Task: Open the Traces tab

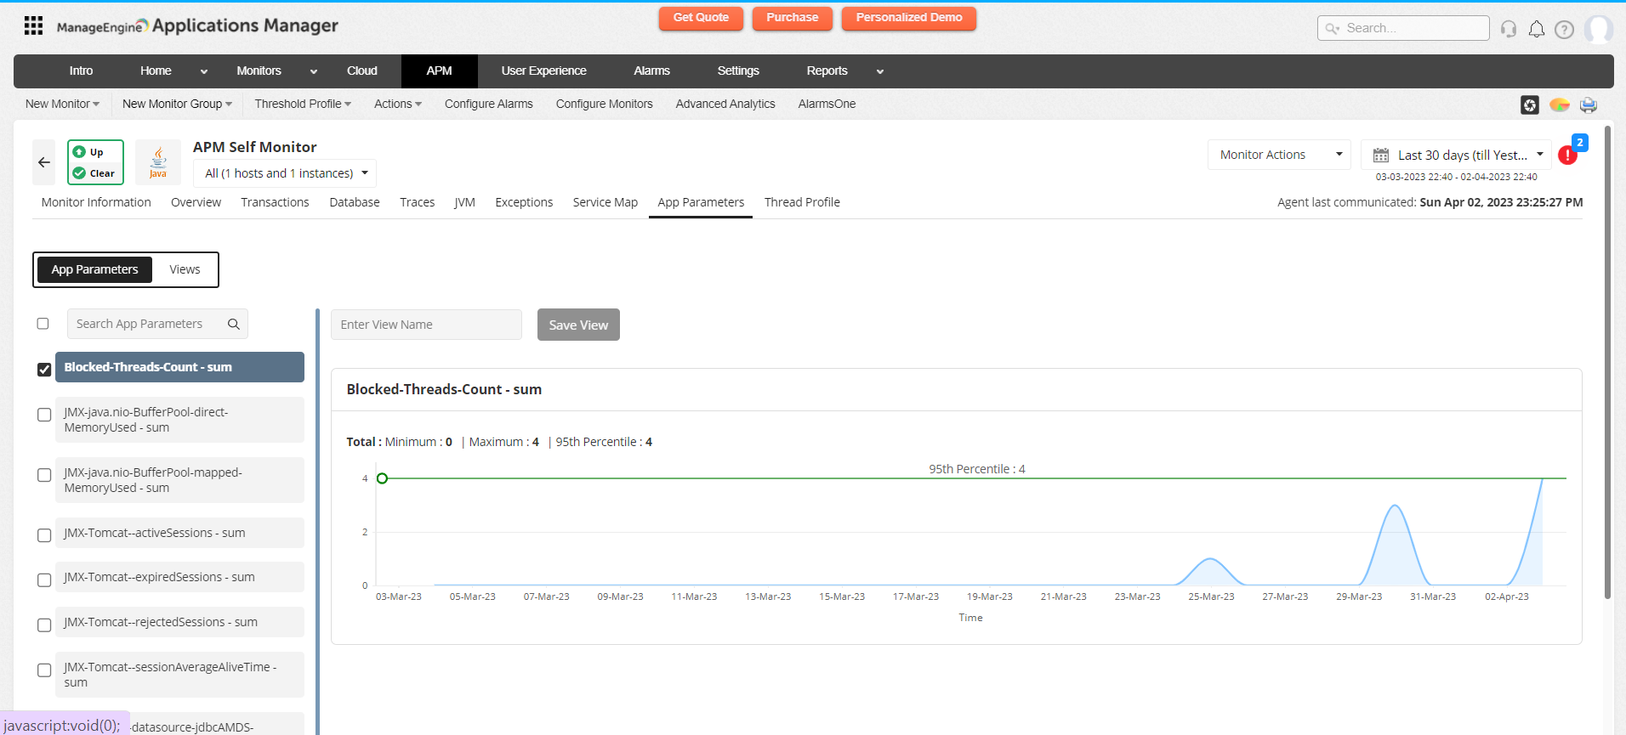Action: pyautogui.click(x=418, y=202)
